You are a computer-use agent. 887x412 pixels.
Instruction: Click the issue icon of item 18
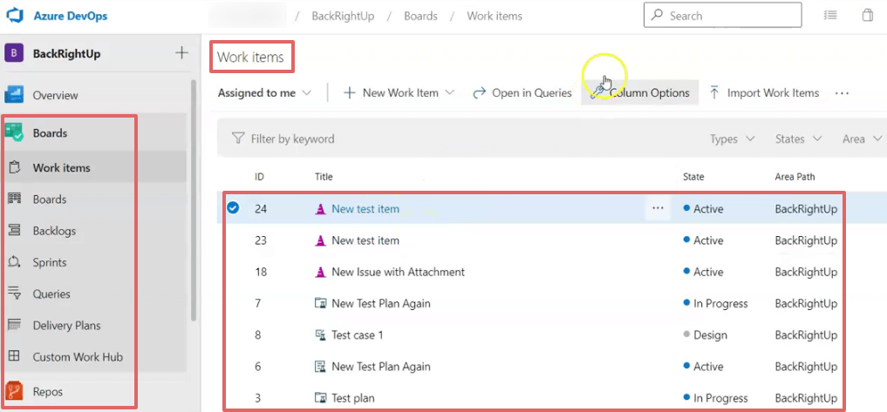[x=321, y=273]
